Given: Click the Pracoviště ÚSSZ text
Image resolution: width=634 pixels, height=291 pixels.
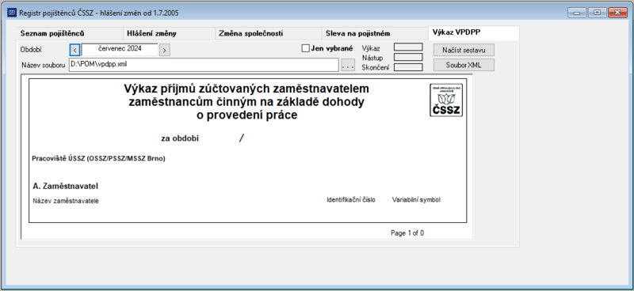Looking at the screenshot, I should pos(98,159).
